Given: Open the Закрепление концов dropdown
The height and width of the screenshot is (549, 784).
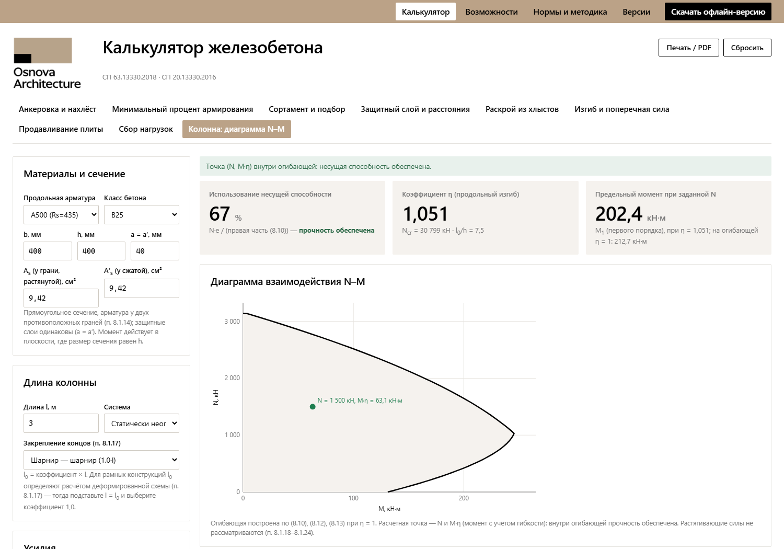Looking at the screenshot, I should (101, 460).
